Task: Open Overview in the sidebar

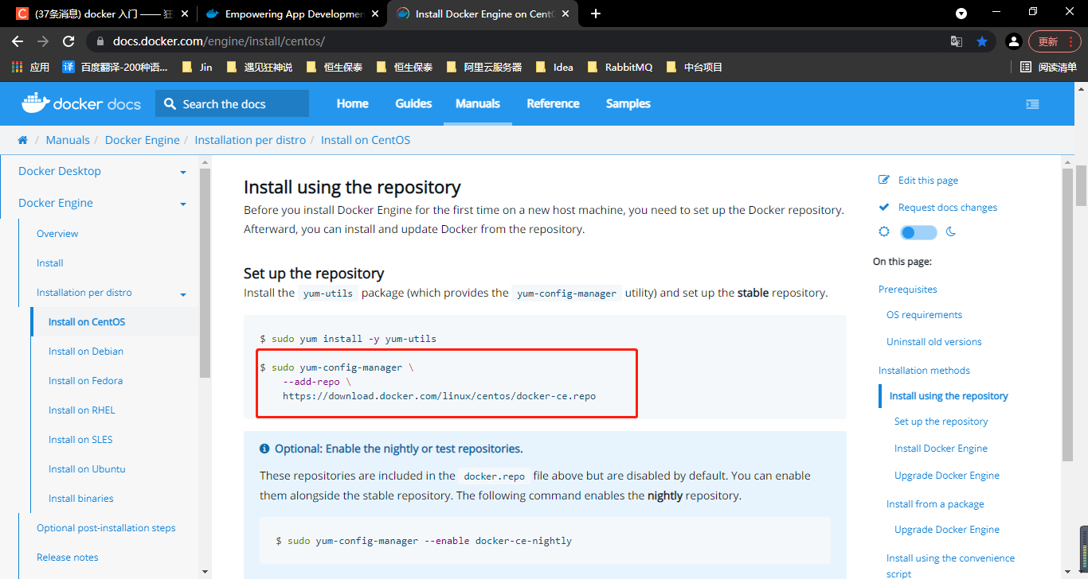Action: pos(57,234)
